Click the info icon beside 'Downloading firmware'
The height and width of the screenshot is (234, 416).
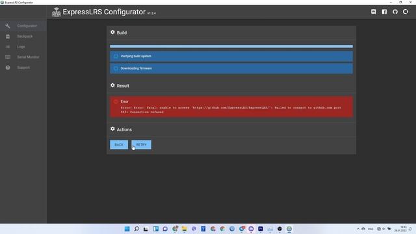tap(116, 68)
